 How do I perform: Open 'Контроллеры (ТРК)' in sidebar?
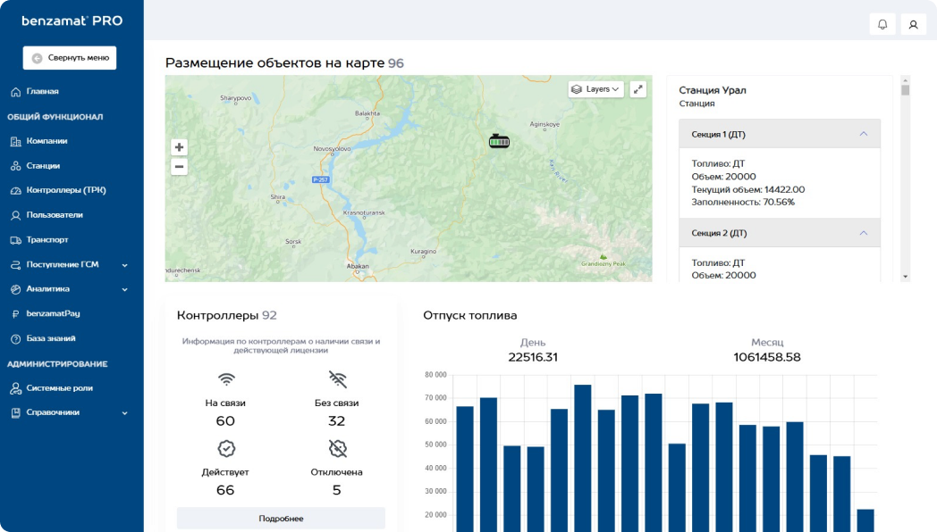(x=65, y=190)
